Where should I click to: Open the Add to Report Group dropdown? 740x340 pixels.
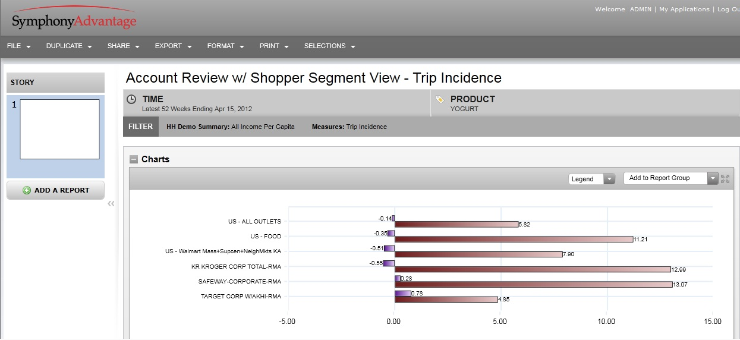[x=670, y=178]
